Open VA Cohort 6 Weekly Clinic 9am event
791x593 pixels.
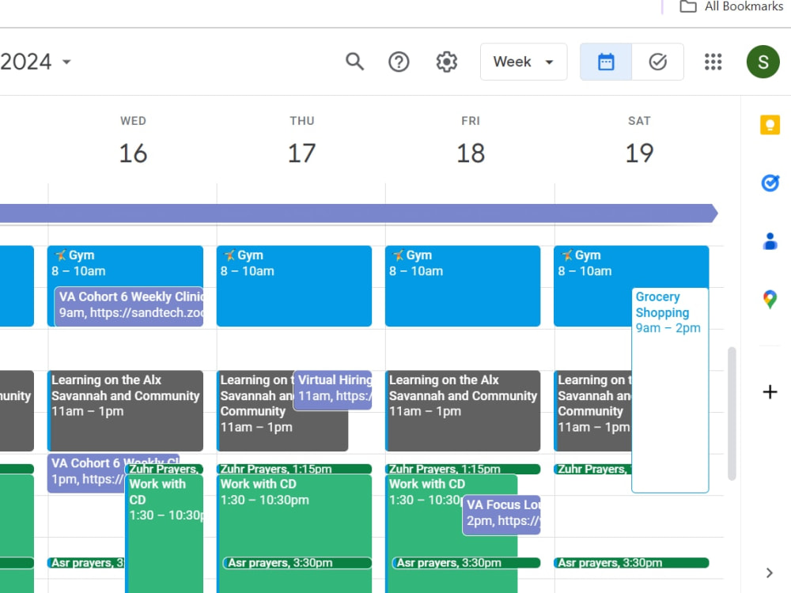(129, 307)
